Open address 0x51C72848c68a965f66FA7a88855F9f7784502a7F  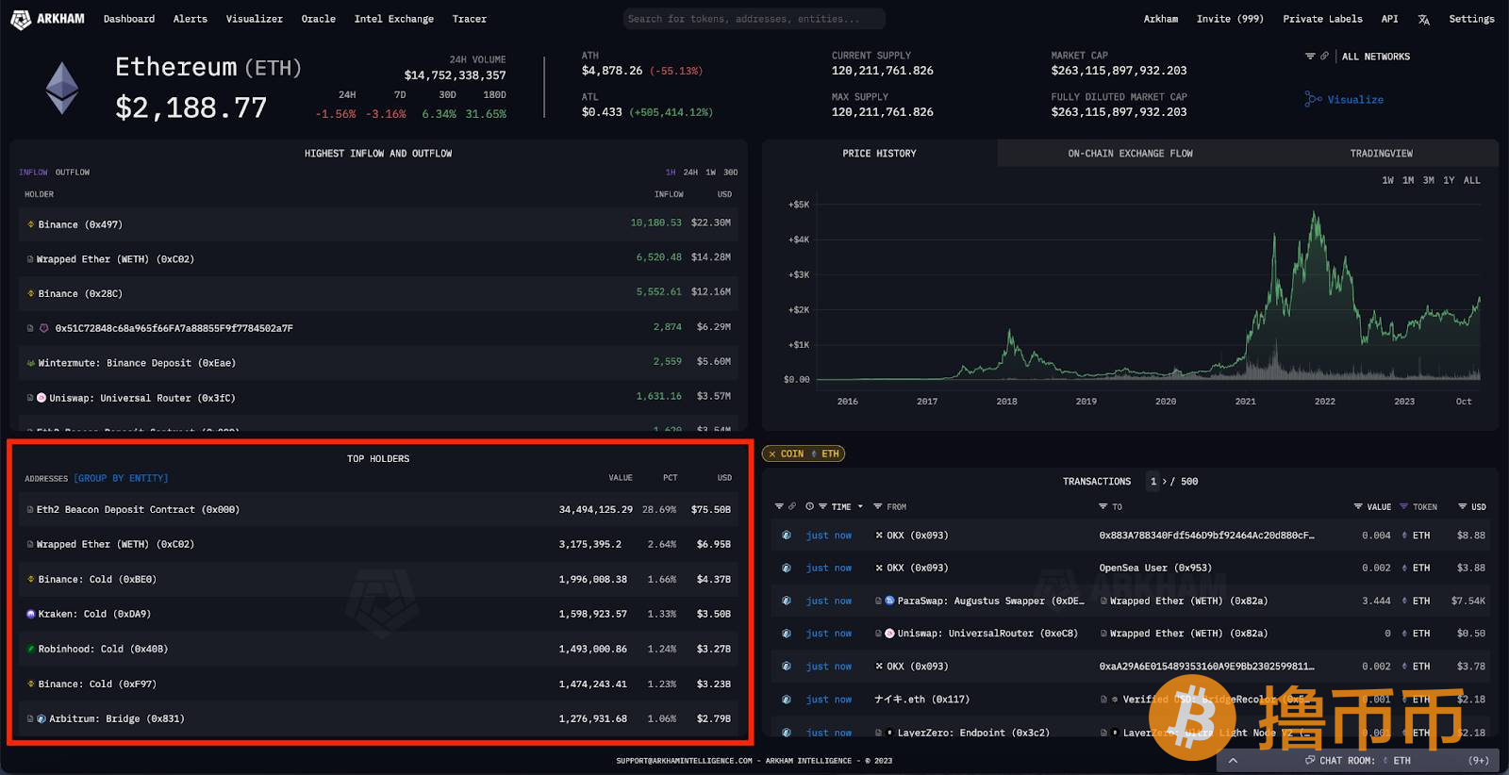point(174,328)
